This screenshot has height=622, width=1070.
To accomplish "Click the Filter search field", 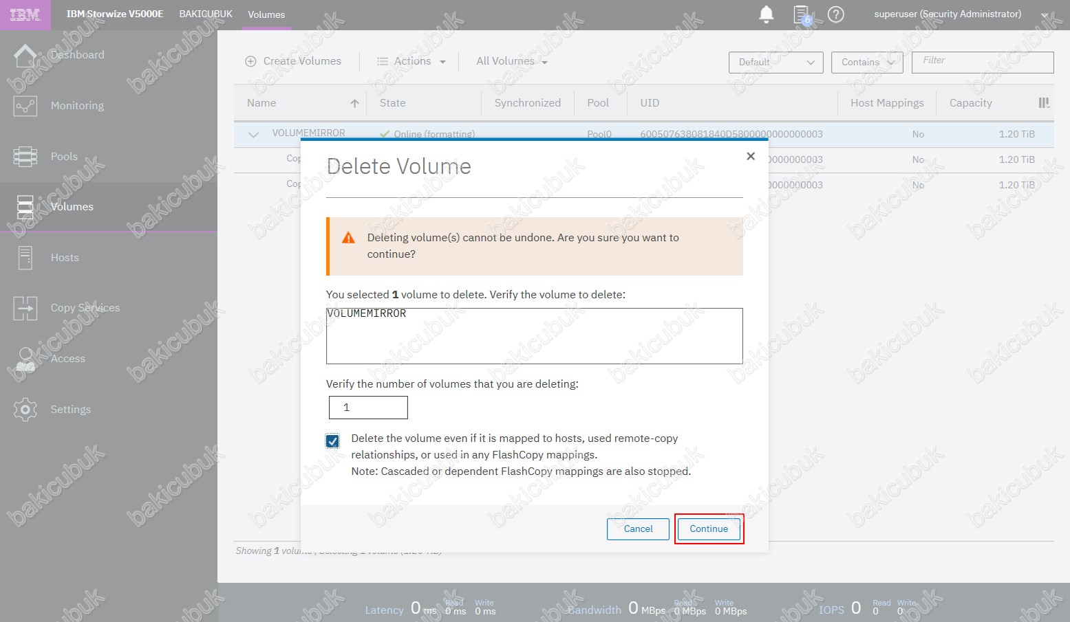I will coord(983,63).
